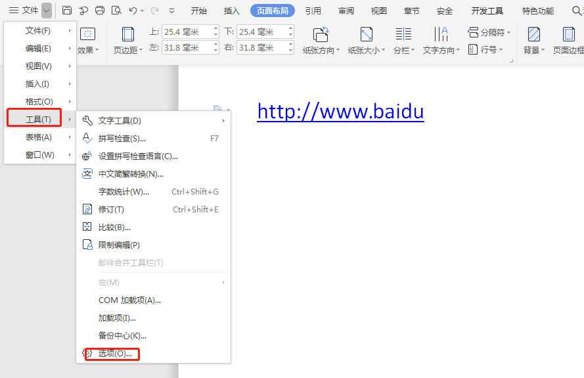Click the 效果 effects icon
Viewport: 584px width, 378px height.
(x=88, y=34)
